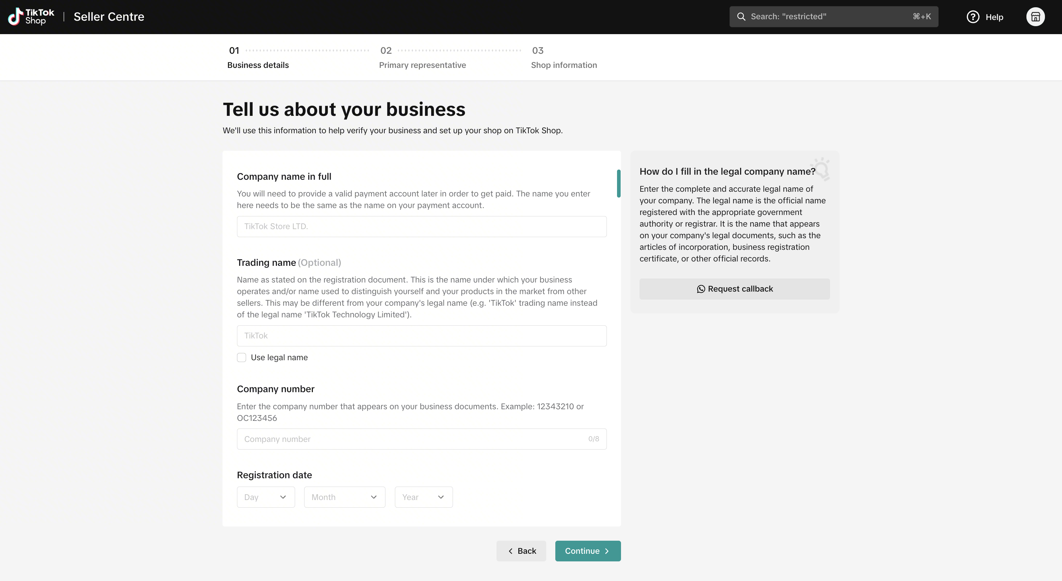Open the Year dropdown

424,497
